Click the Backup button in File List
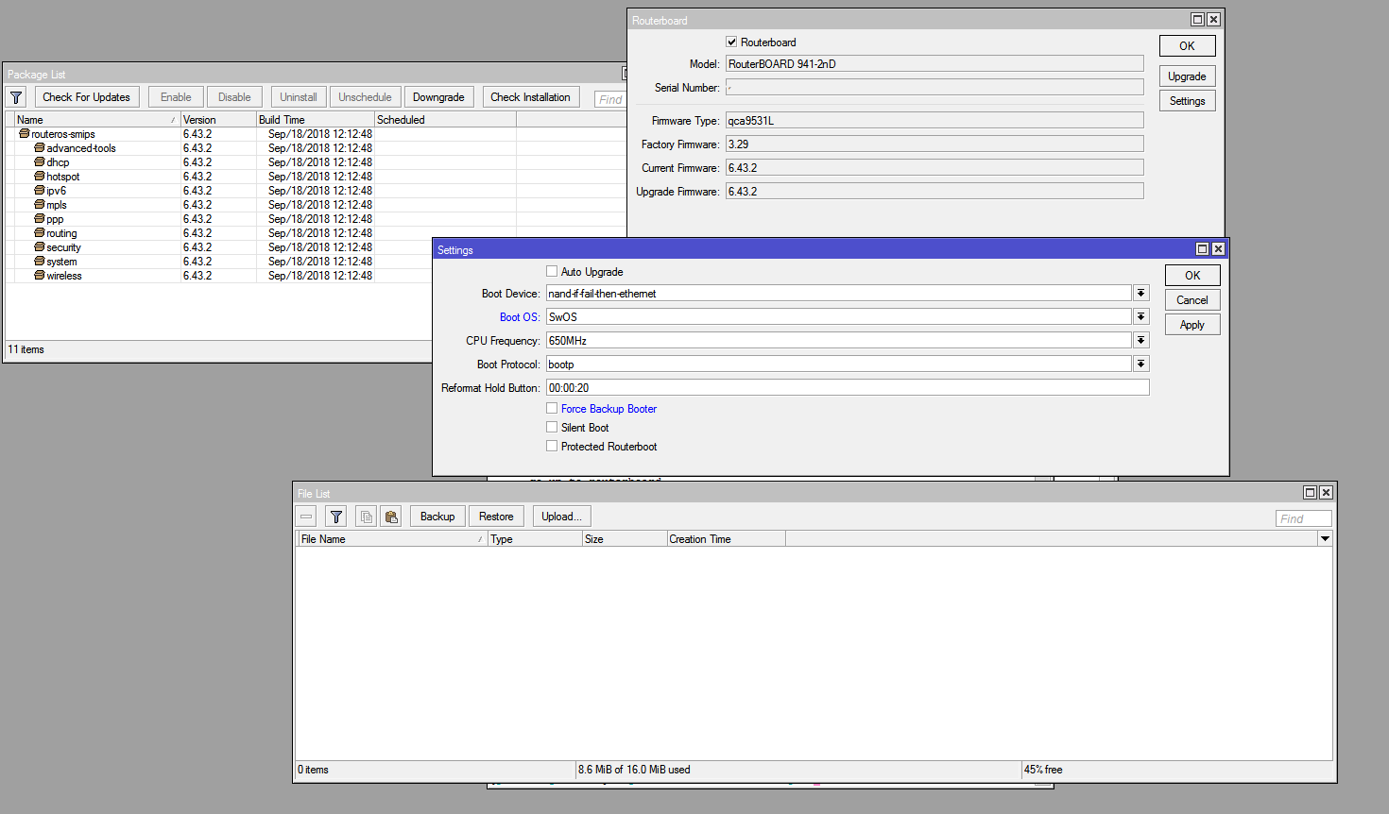 (437, 517)
